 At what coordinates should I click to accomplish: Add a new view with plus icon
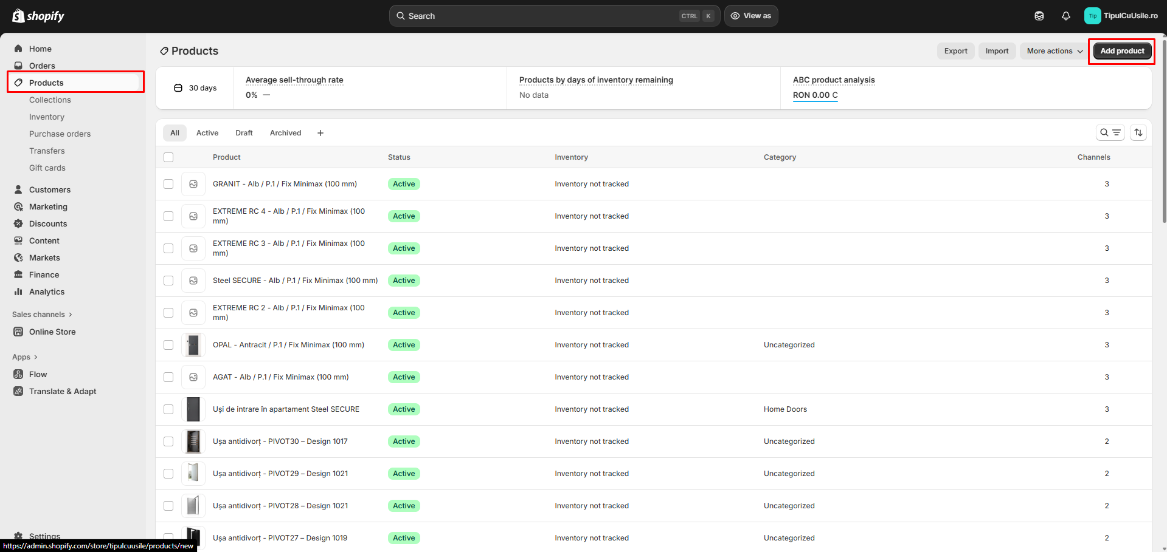coord(320,133)
